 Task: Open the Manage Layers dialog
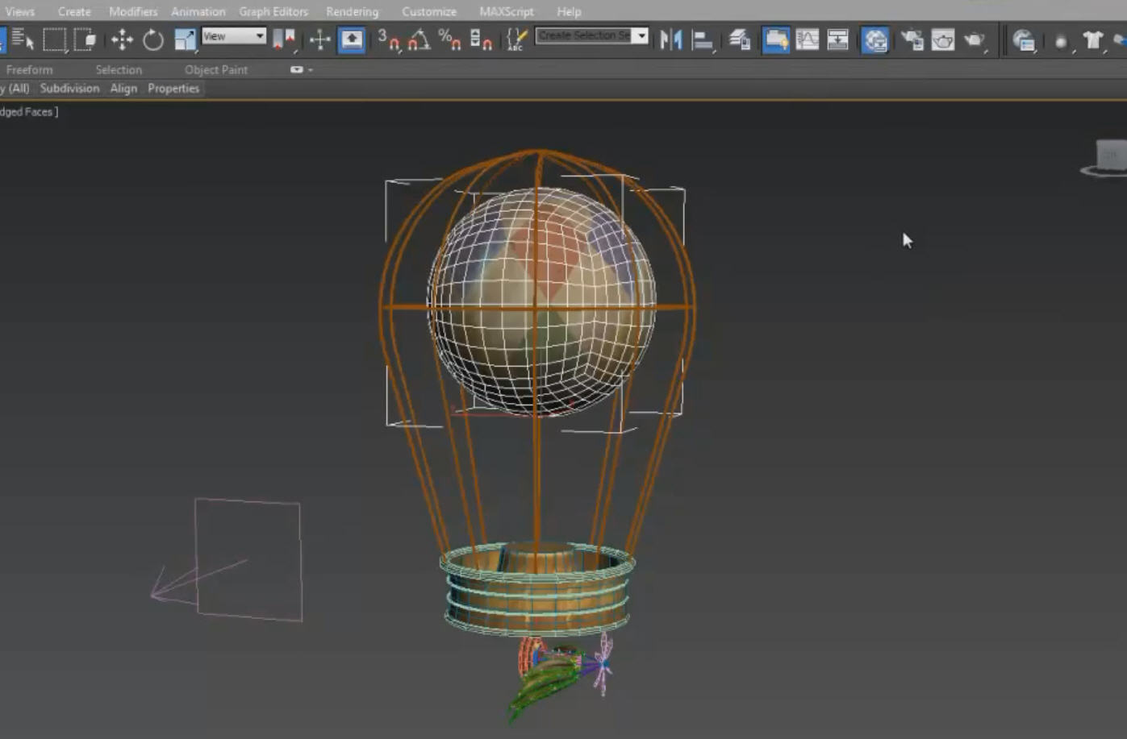tap(740, 39)
